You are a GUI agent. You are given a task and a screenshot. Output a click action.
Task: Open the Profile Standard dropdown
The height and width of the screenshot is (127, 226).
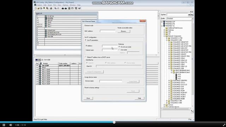[x=192, y=19]
